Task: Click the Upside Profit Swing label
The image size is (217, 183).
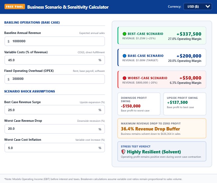Action: pos(182,98)
